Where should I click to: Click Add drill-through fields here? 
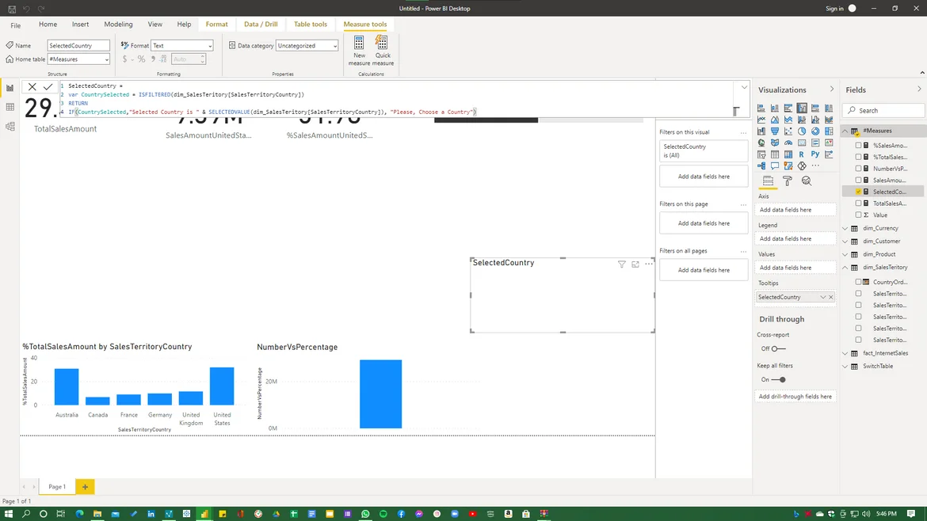tap(795, 397)
